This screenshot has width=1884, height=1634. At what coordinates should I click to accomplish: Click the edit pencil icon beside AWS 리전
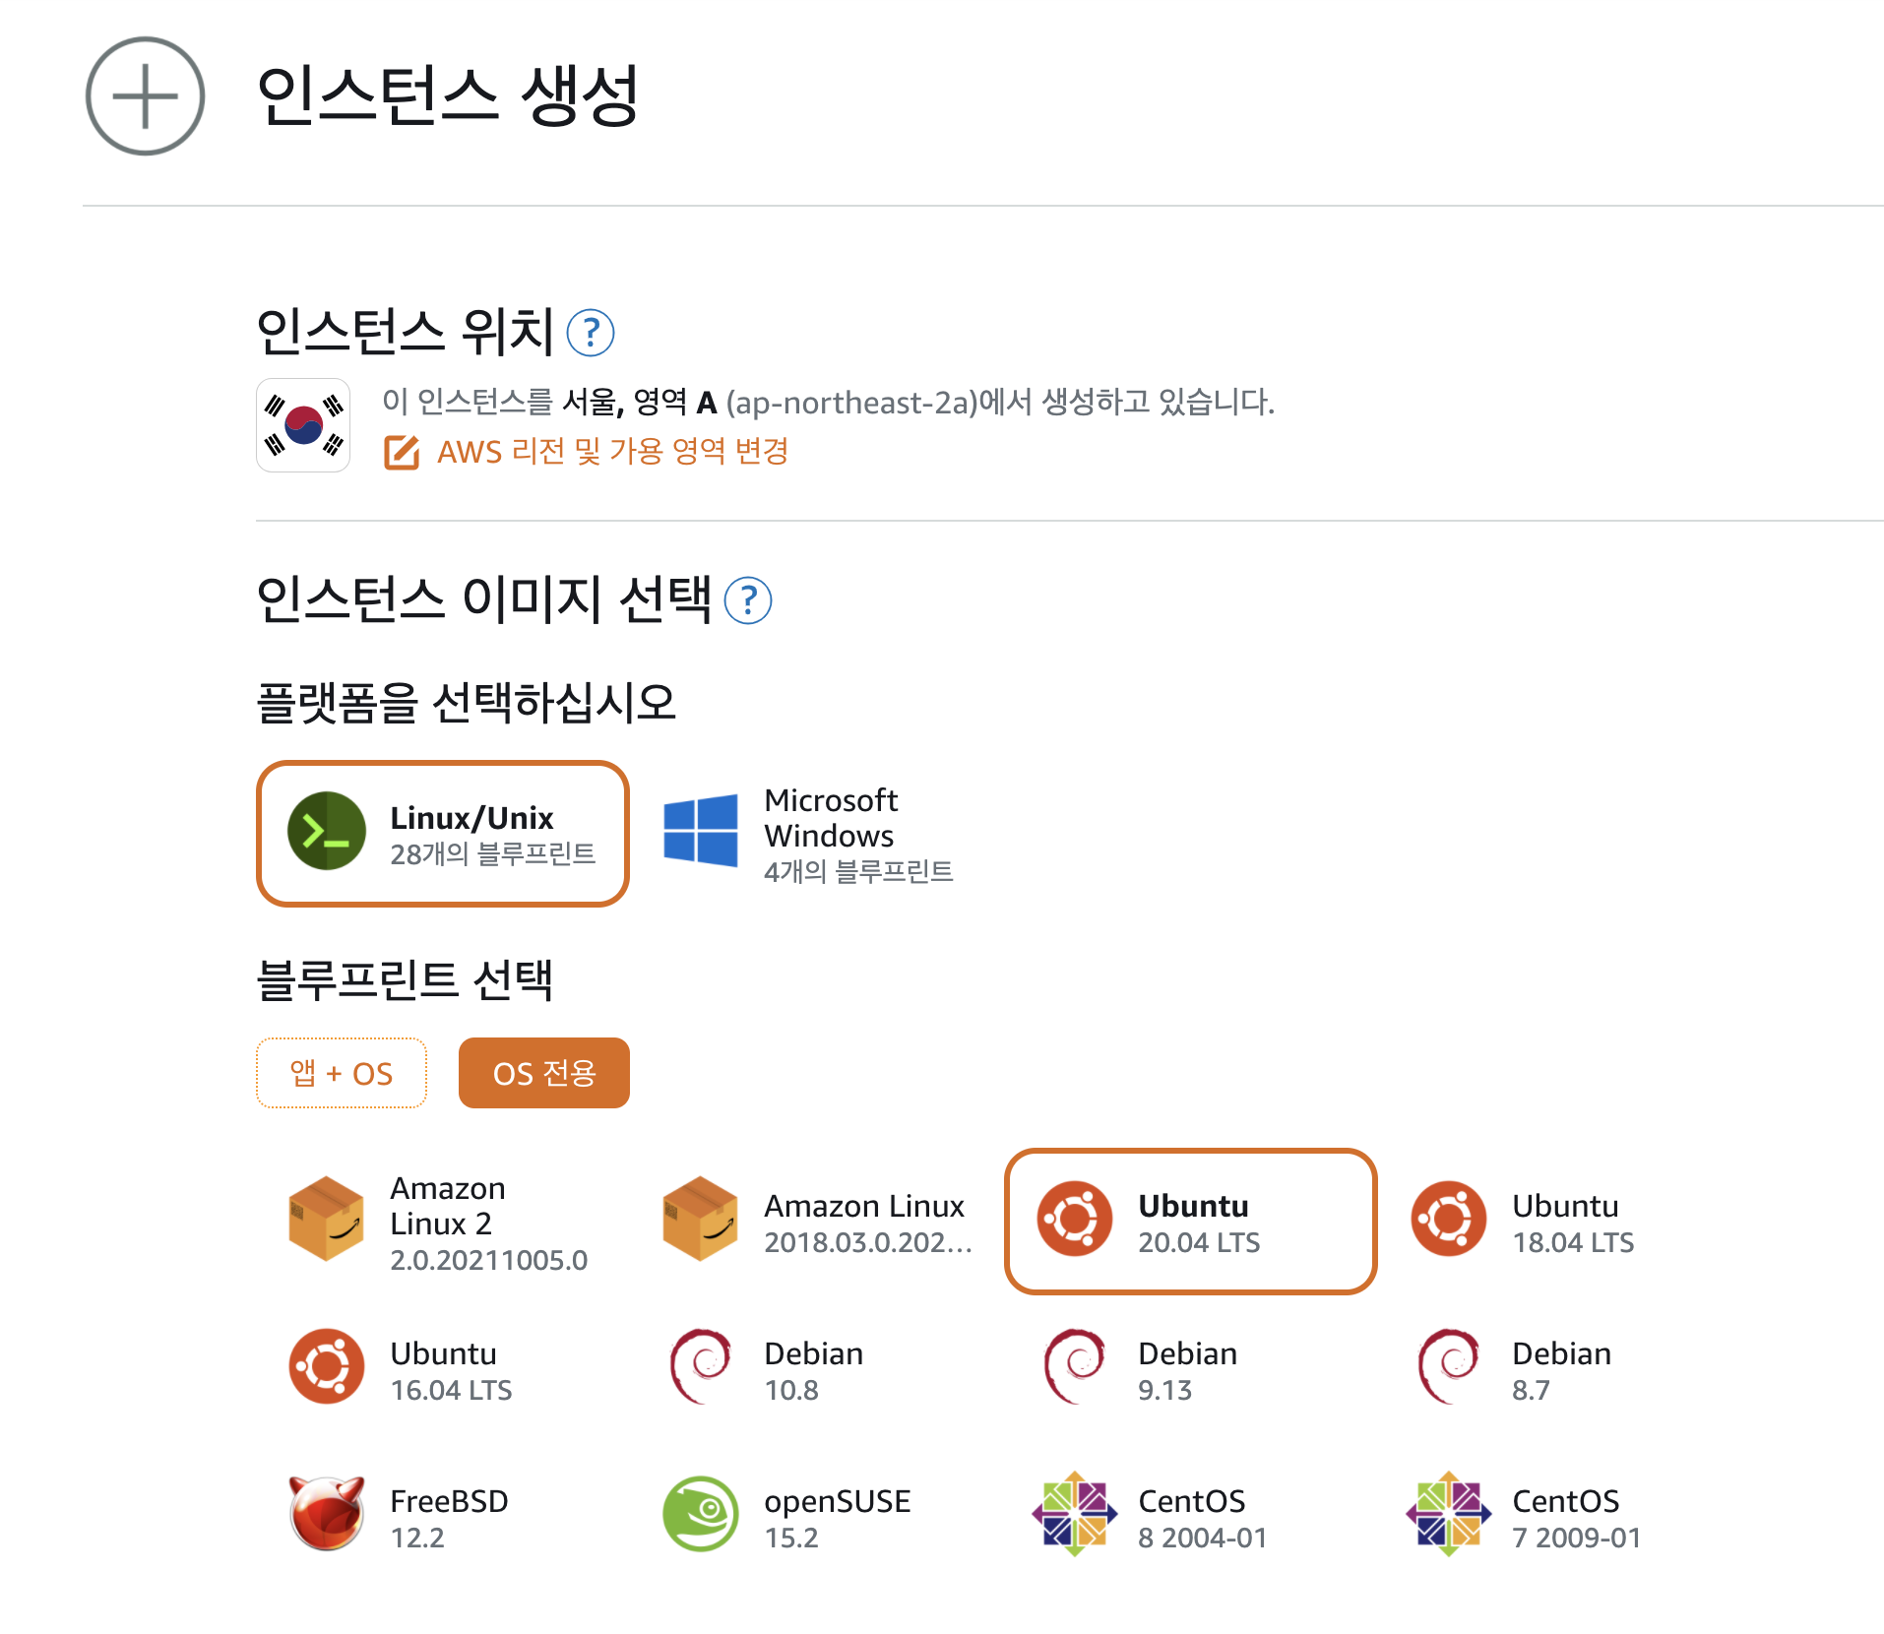tap(402, 453)
